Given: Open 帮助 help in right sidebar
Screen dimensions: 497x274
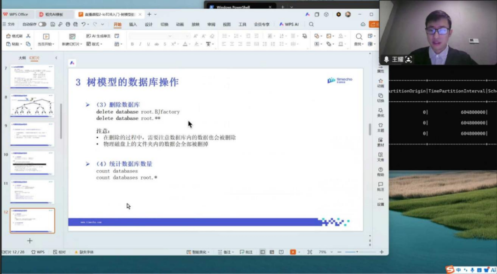Looking at the screenshot, I should click(x=381, y=172).
